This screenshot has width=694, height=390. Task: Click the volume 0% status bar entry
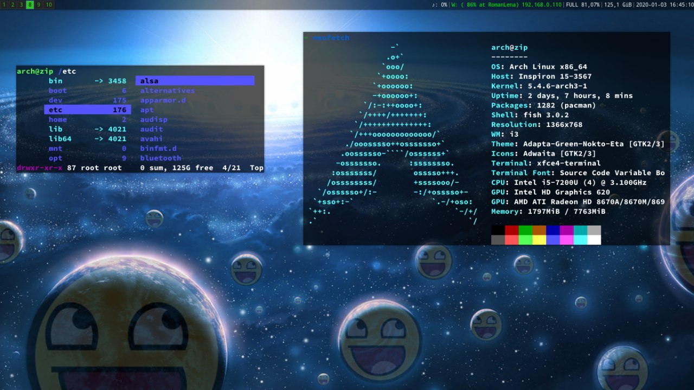pos(440,4)
